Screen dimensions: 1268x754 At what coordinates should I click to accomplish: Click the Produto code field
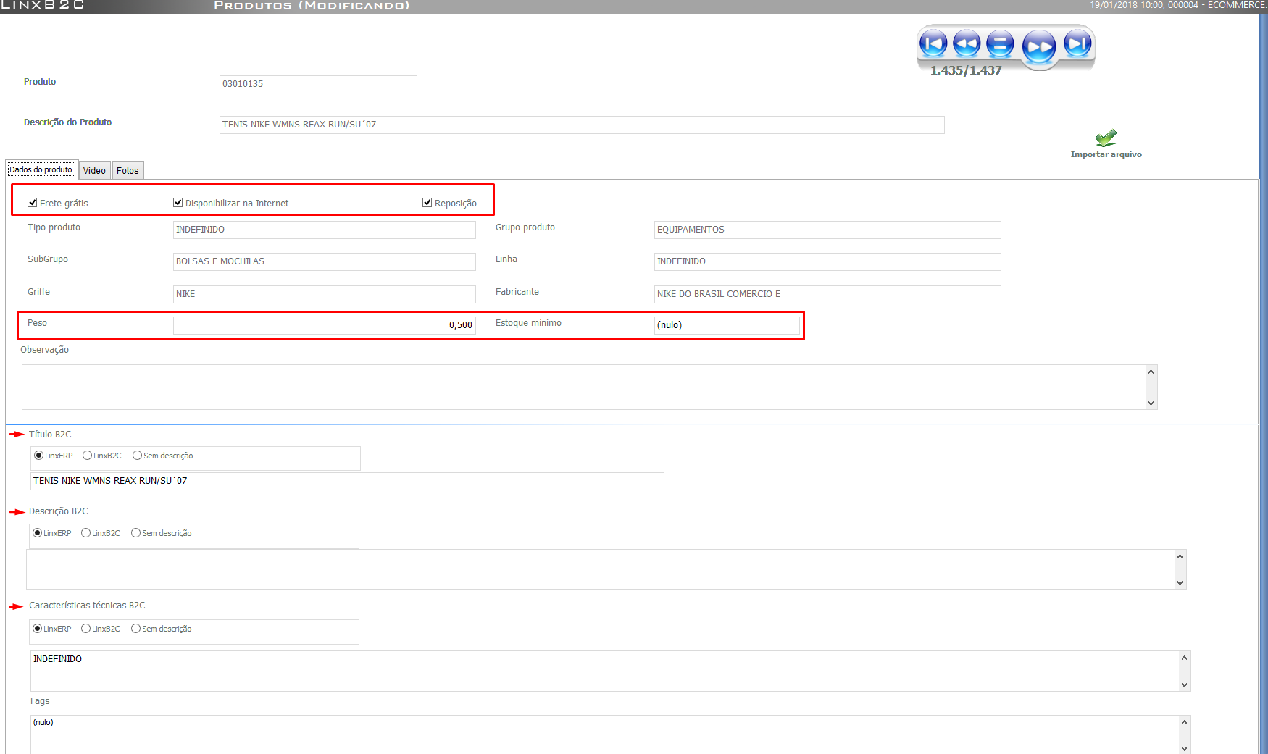(x=318, y=84)
